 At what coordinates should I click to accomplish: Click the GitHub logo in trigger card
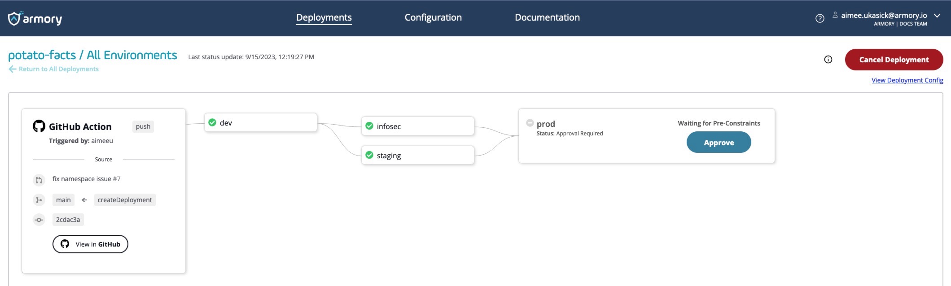(x=39, y=126)
